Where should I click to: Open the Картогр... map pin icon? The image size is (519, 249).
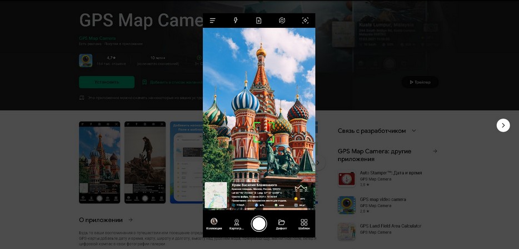(x=236, y=222)
